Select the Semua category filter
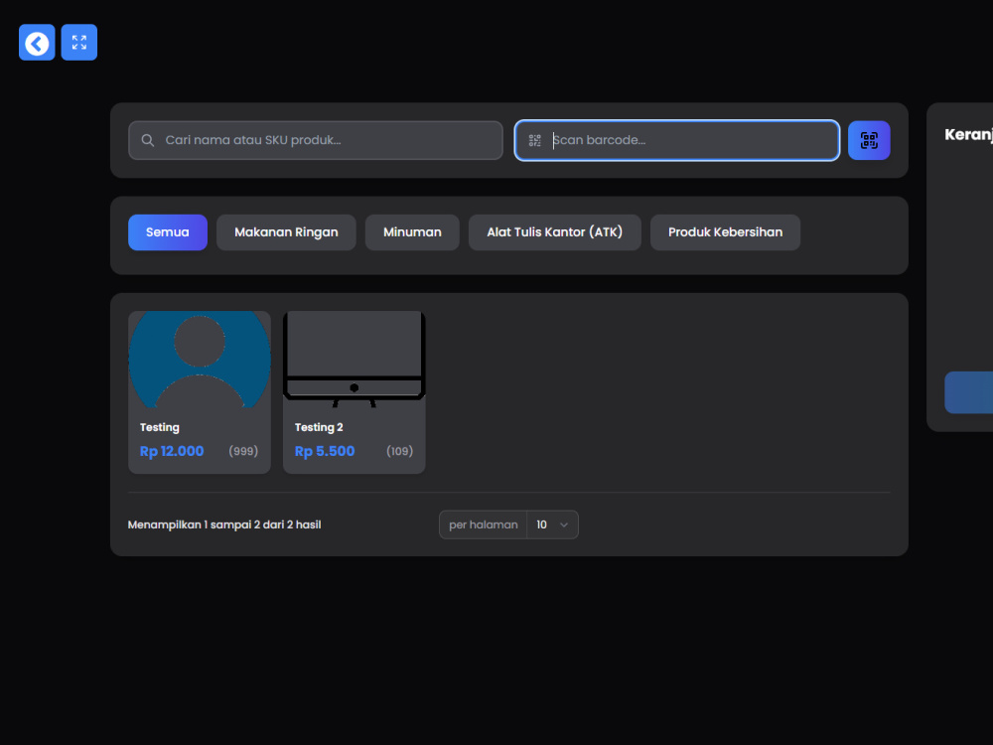This screenshot has height=745, width=993. pos(167,232)
